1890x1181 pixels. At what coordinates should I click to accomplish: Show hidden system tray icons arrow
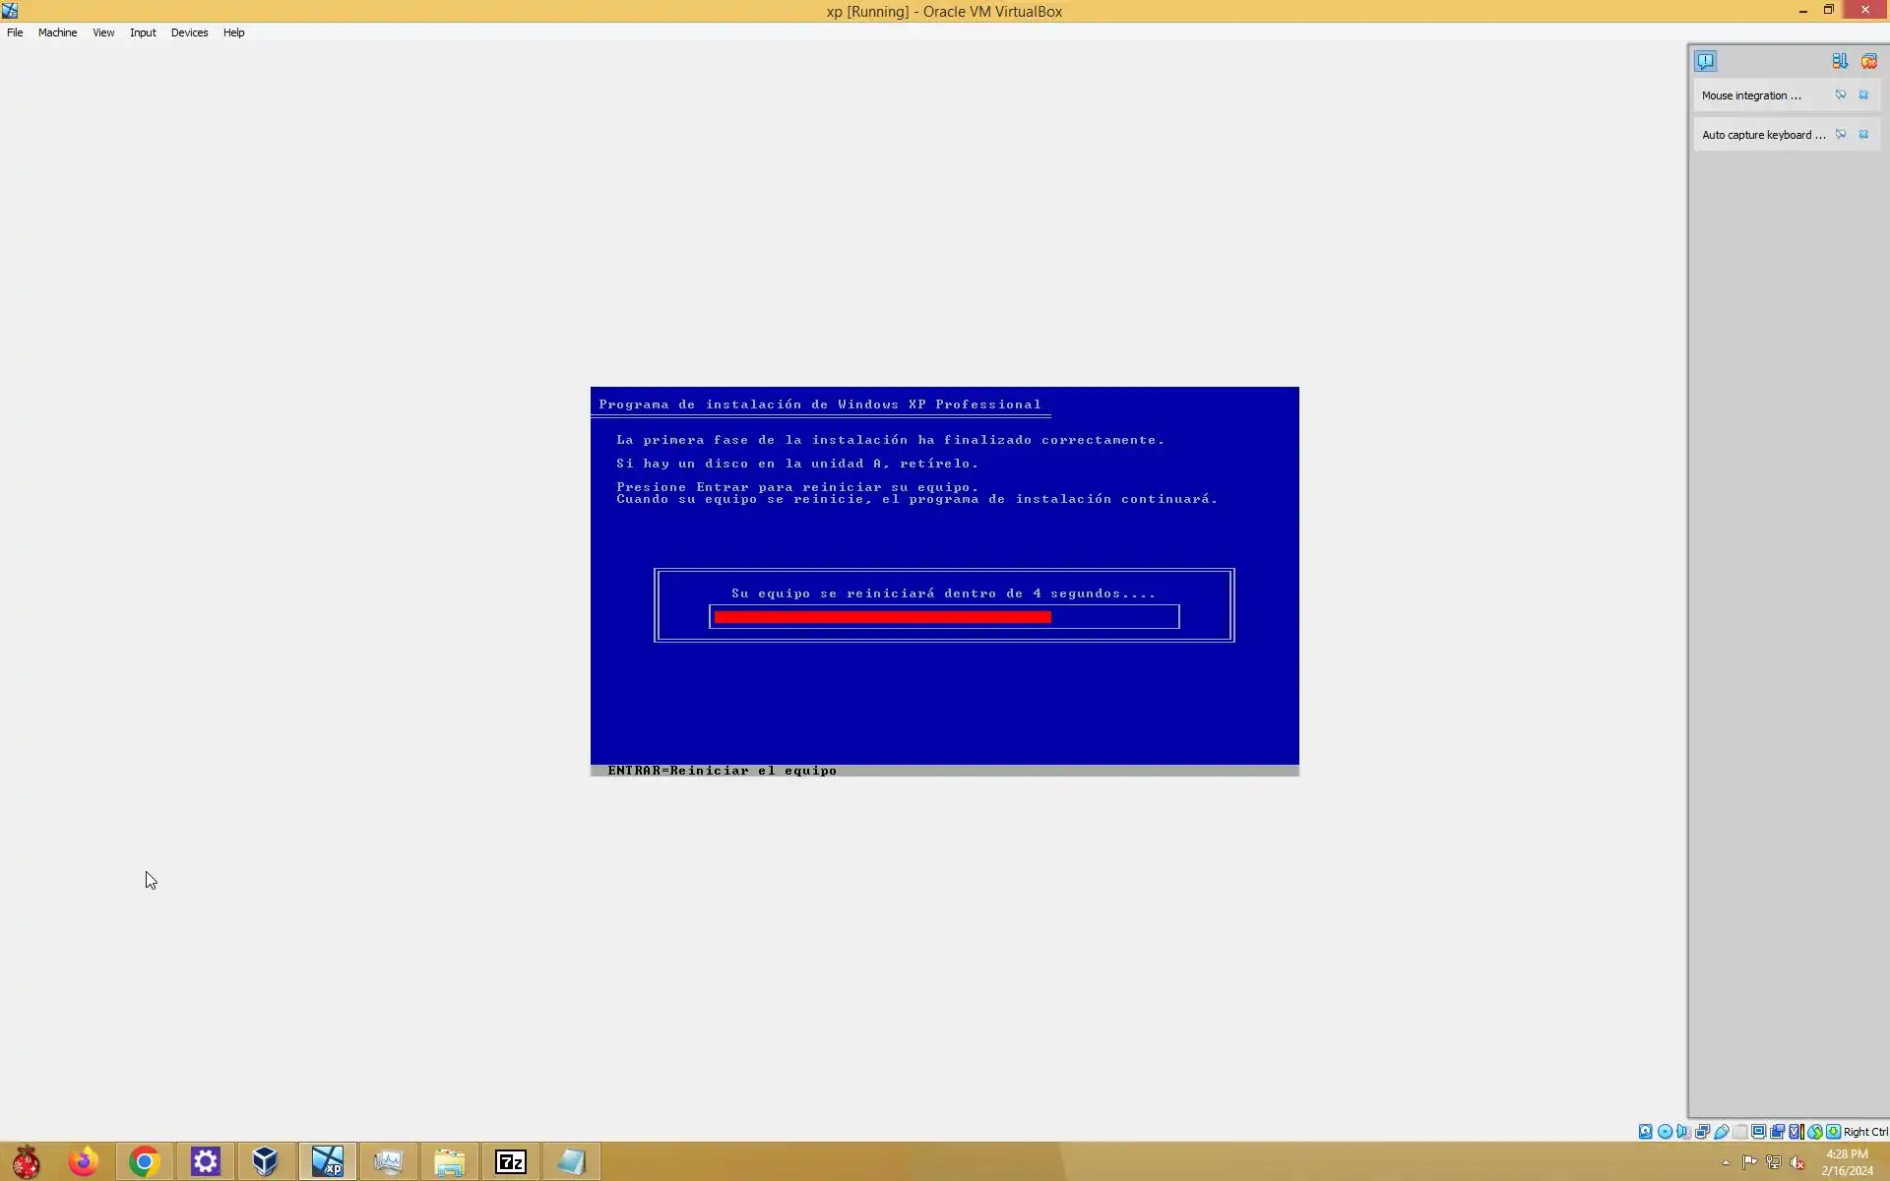pos(1726,1162)
